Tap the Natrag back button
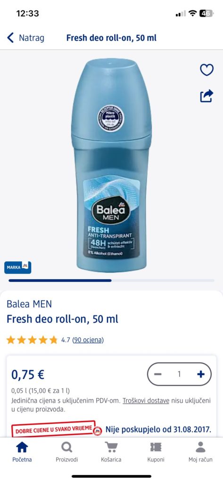Viewport: 223px width, 482px height. point(25,38)
